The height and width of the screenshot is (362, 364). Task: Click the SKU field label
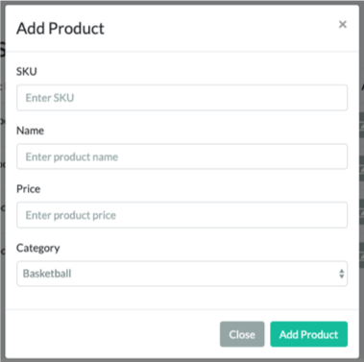(x=27, y=71)
